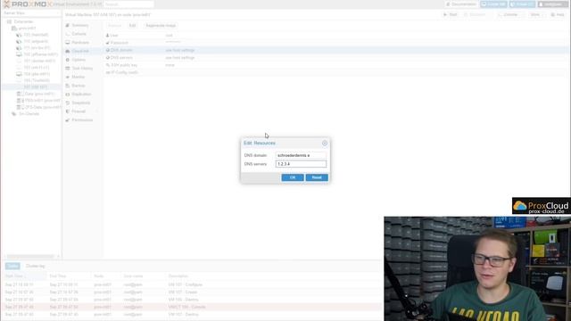Open the Task History panel
This screenshot has height=321, width=571.
pos(82,69)
